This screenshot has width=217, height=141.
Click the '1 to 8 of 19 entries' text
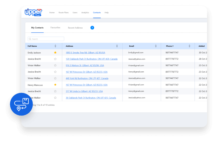[x=45, y=105]
